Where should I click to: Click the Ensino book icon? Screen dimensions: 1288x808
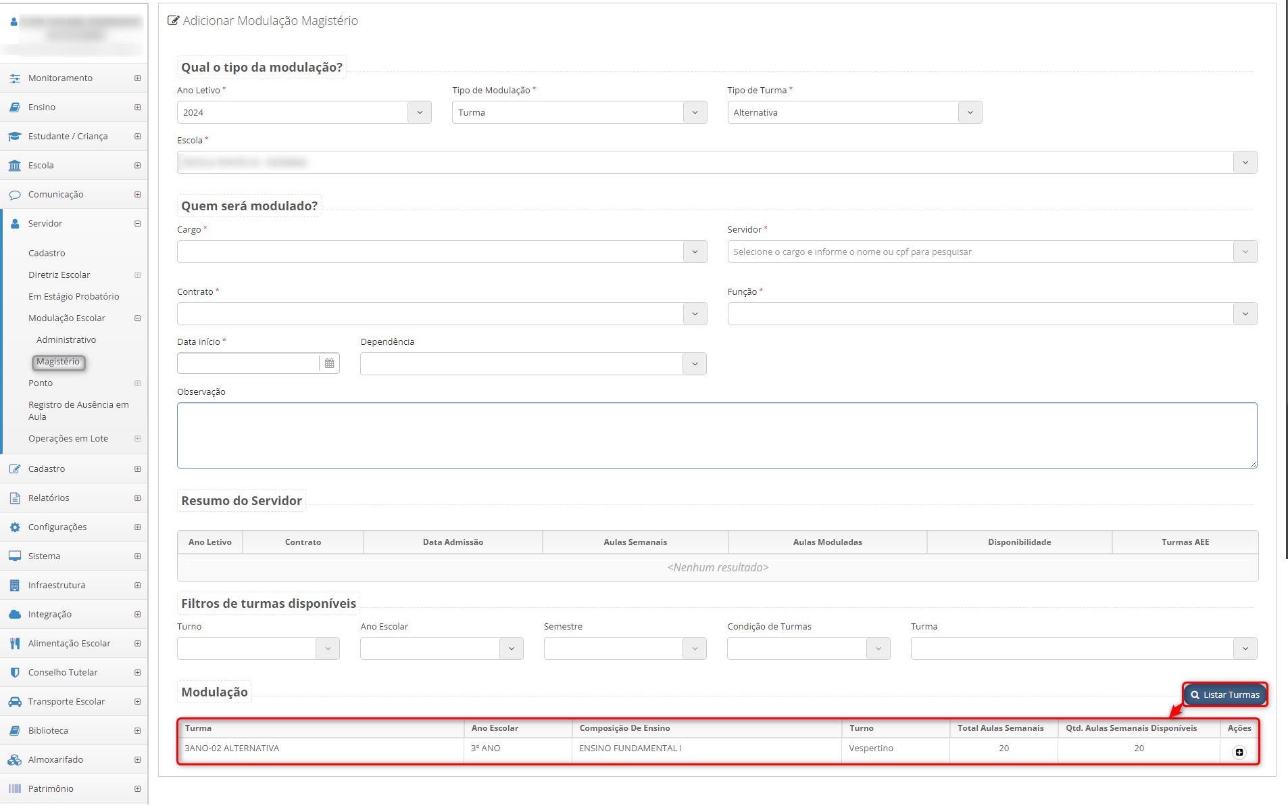point(15,108)
